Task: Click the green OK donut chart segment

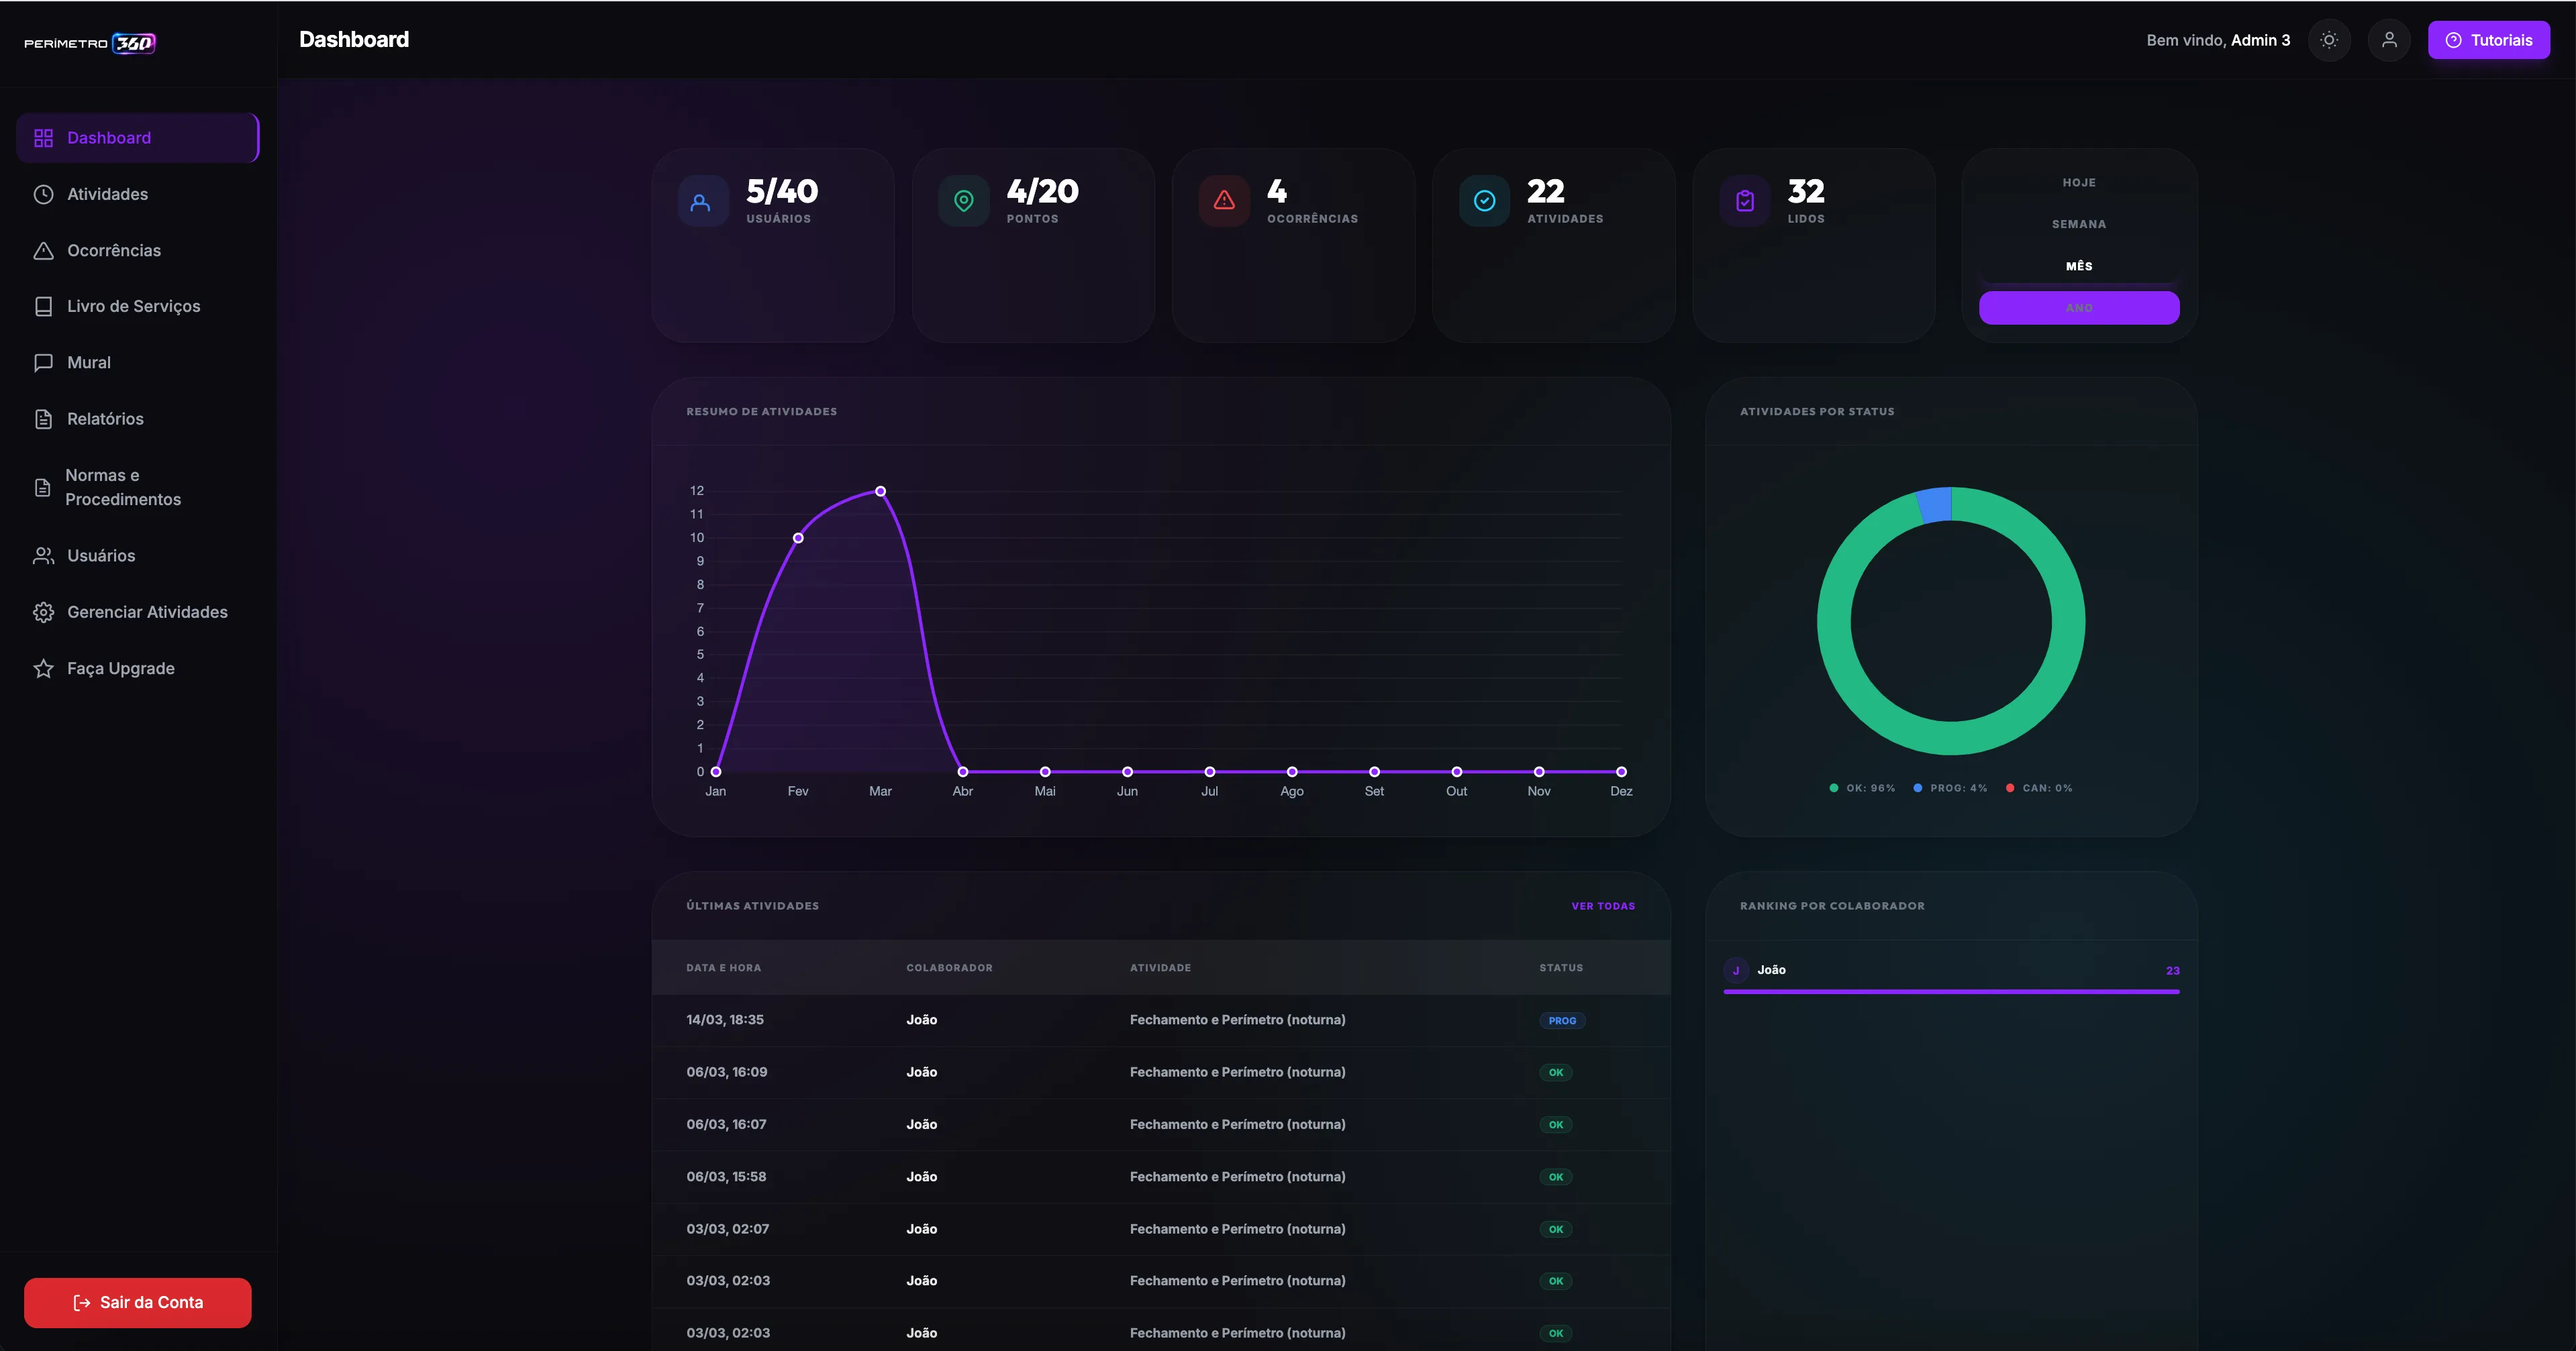Action: [x=1951, y=739]
